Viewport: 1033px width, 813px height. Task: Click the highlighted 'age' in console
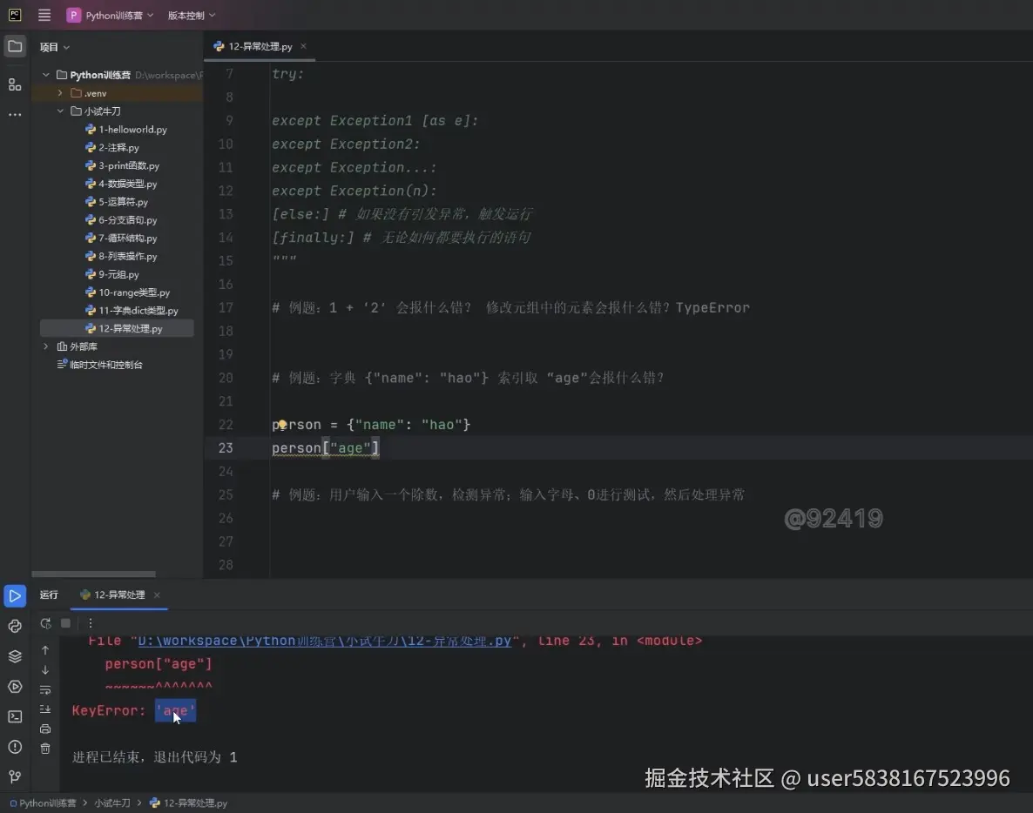175,711
